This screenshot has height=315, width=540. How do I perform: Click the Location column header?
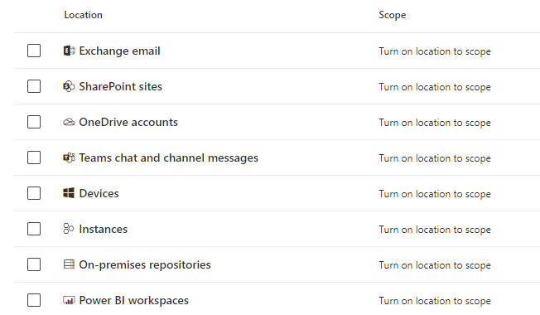(84, 15)
